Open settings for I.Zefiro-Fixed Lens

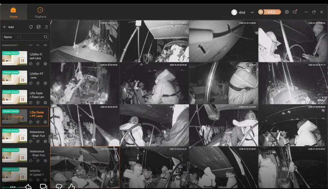coord(45,64)
